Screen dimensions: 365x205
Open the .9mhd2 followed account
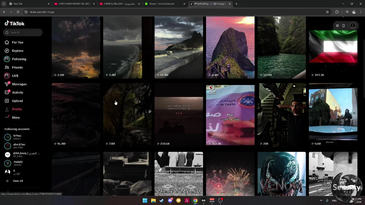pos(18,163)
